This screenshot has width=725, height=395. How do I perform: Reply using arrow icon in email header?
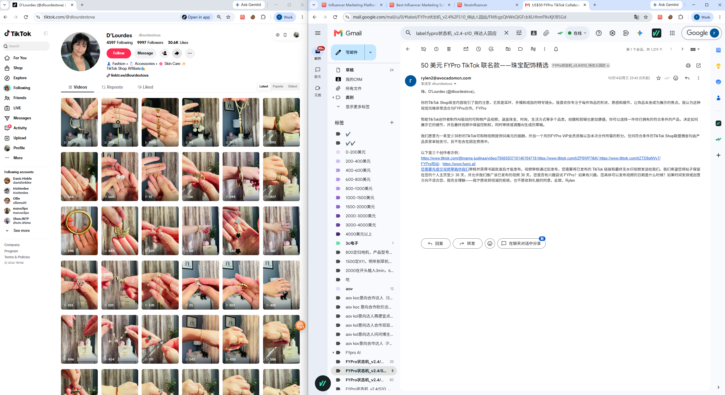pyautogui.click(x=687, y=78)
